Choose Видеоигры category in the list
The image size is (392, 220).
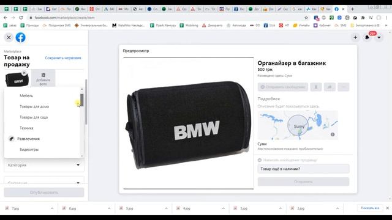29,150
